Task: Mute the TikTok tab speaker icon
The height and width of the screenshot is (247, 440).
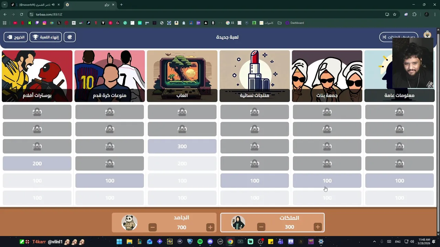Action: 53,5
